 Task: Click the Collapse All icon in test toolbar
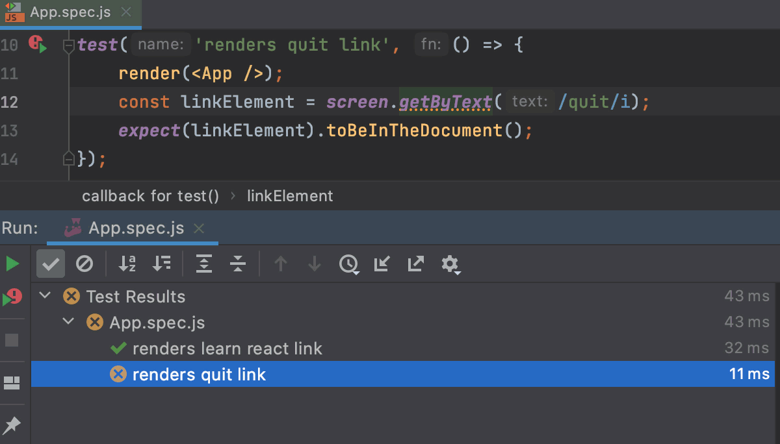(x=238, y=264)
